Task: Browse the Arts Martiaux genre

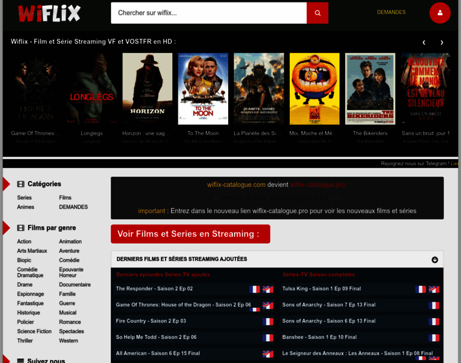Action: (x=32, y=251)
